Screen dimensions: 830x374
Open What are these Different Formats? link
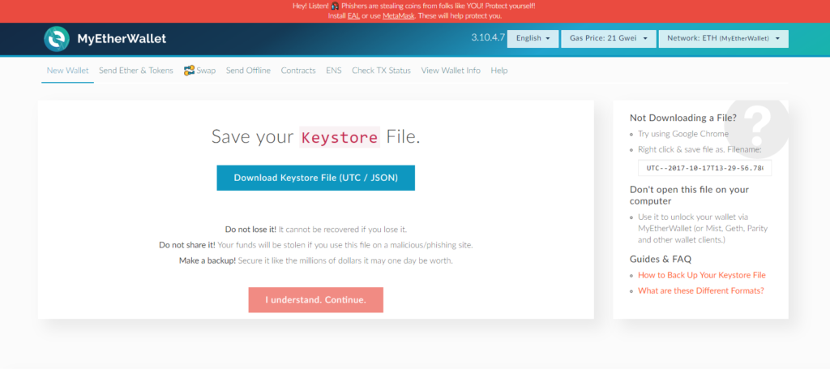click(701, 290)
